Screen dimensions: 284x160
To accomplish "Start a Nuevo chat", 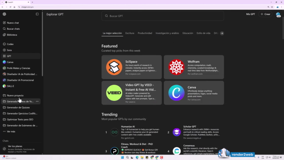I will click(21, 23).
